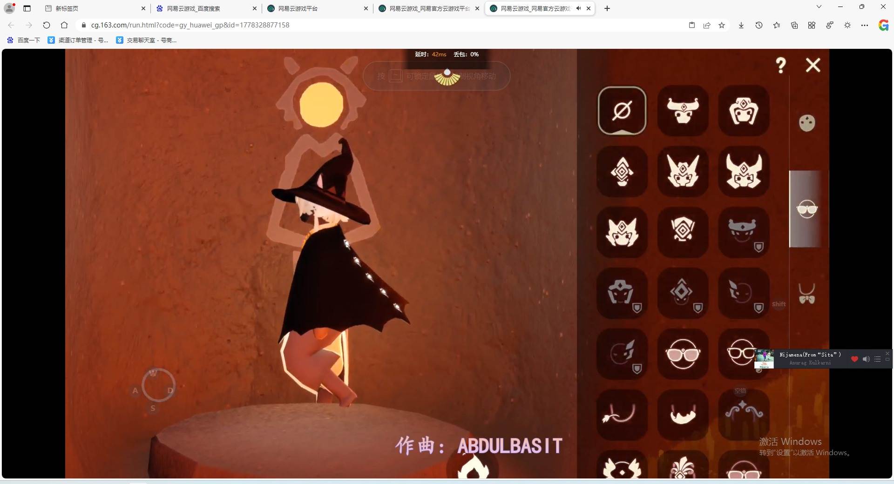The image size is (894, 484).
Task: Go back to the previous page
Action: point(11,25)
